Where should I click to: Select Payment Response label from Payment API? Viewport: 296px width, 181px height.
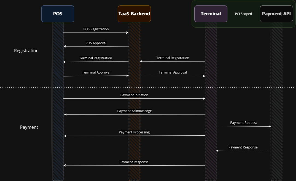coord(243,147)
